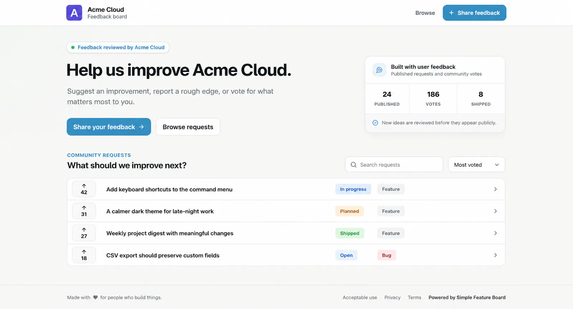Click the 'Community Requests' section label

tap(99, 155)
